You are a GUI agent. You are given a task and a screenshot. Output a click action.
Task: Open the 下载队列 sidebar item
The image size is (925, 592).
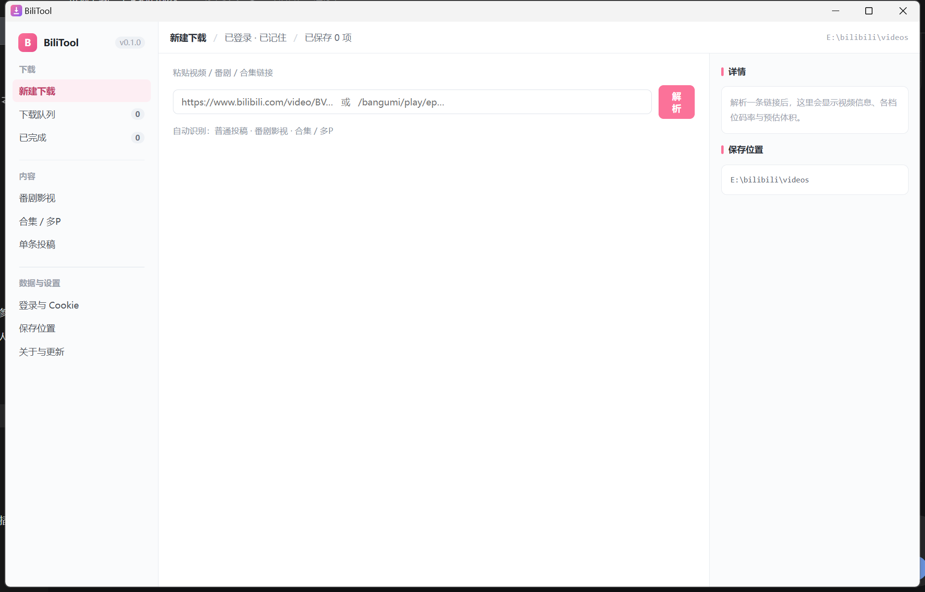coord(81,115)
